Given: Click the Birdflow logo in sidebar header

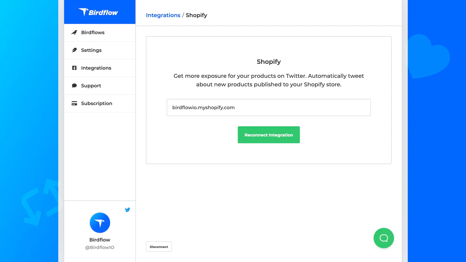Looking at the screenshot, I should (x=98, y=12).
